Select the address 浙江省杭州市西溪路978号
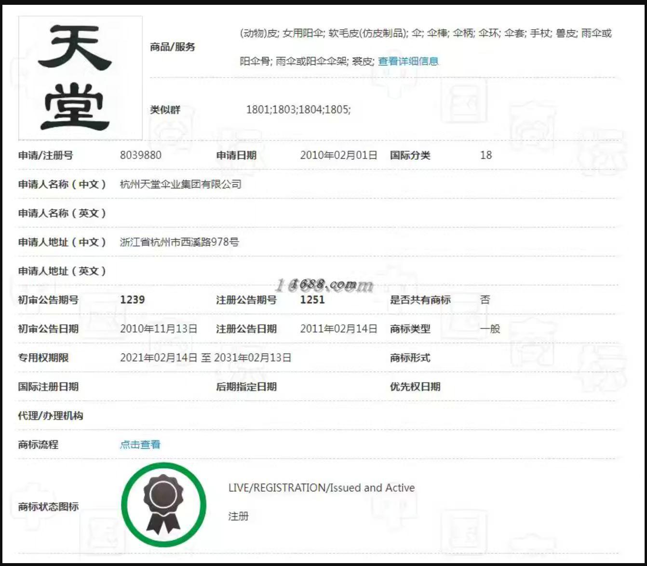The height and width of the screenshot is (566, 647). tap(179, 242)
